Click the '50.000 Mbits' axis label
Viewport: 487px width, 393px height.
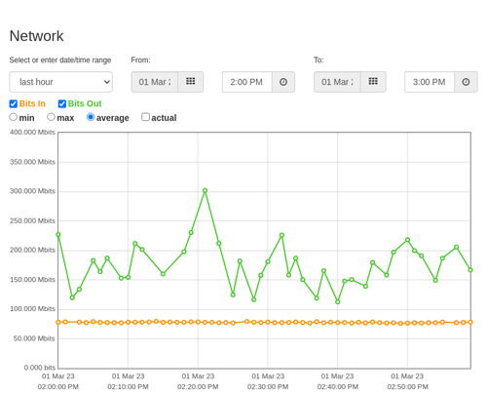34,338
